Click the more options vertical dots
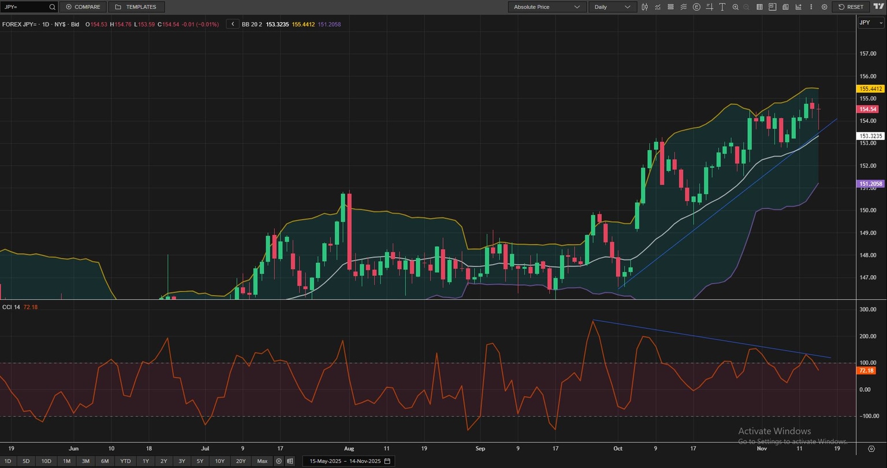The height and width of the screenshot is (468, 887). pyautogui.click(x=811, y=7)
